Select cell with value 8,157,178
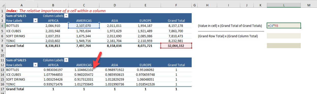This screenshot has width=317, height=94. point(176,26)
